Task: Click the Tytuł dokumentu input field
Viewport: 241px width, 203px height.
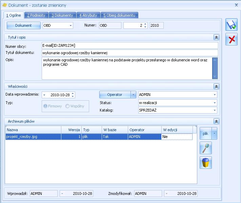Action: point(130,53)
